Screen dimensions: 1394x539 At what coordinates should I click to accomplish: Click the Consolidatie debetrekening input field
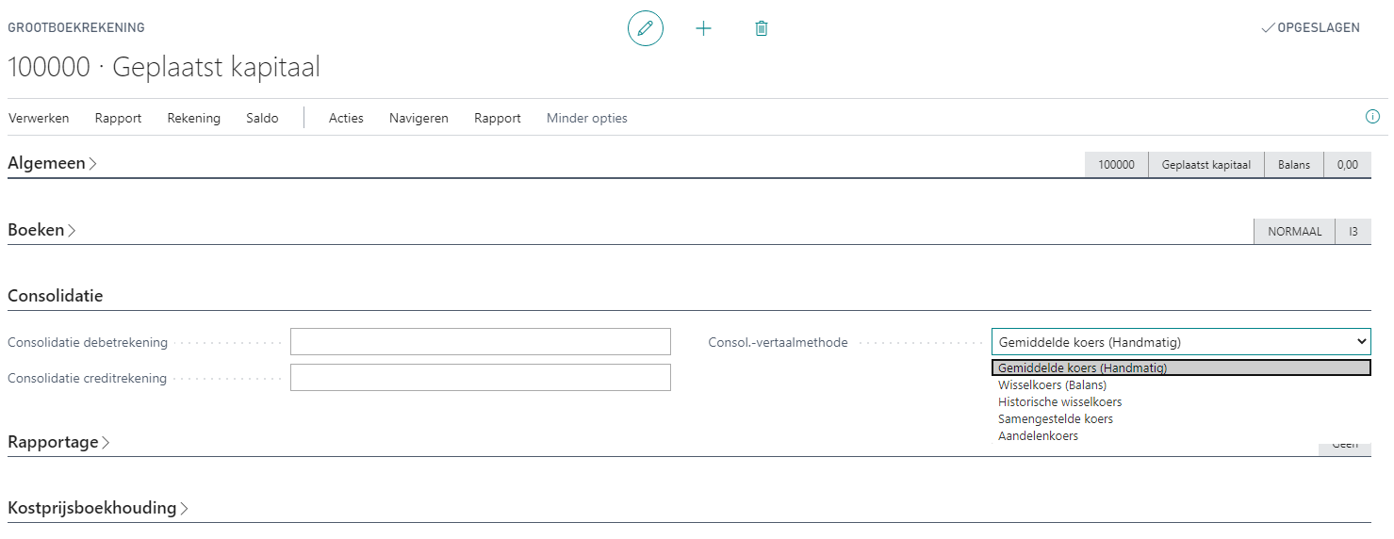480,342
